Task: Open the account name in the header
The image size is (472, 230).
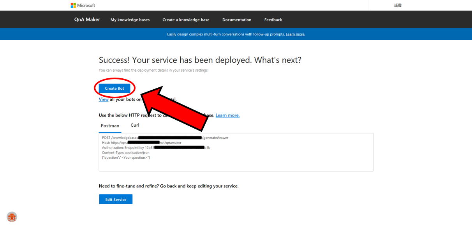Action: click(x=398, y=5)
